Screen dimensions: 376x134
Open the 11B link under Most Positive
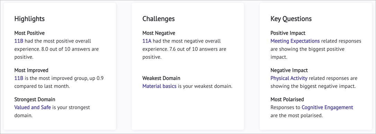point(19,41)
